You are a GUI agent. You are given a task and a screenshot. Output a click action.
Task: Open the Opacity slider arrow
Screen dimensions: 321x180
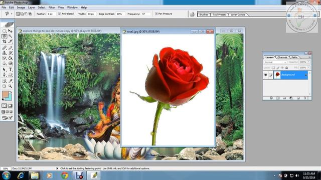tap(308, 62)
